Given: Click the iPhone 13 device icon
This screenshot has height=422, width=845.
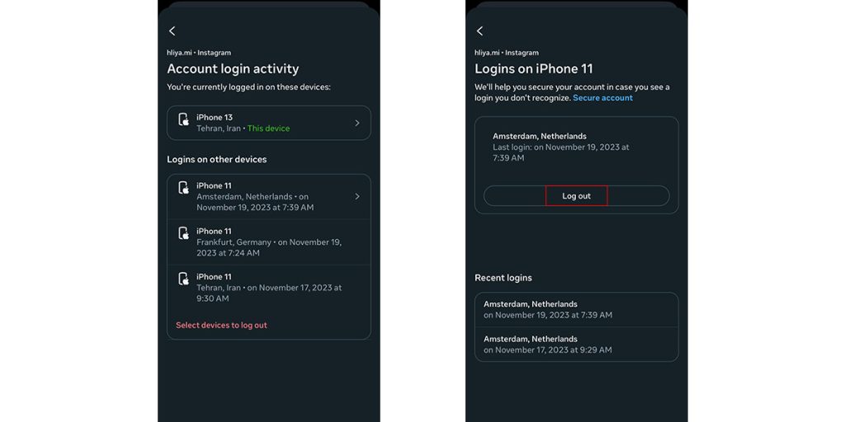Looking at the screenshot, I should (184, 120).
